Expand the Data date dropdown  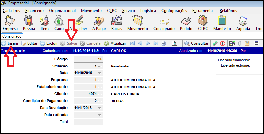tap(100, 73)
